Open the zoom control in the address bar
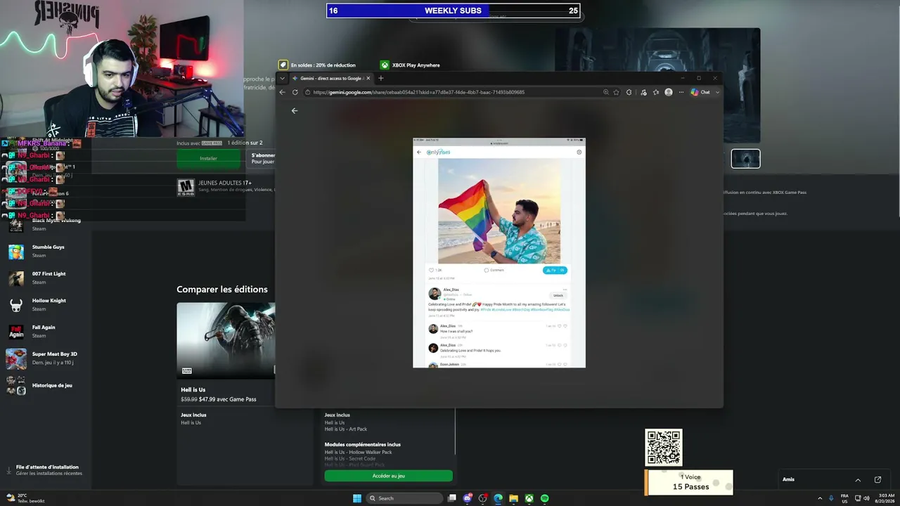 point(606,92)
